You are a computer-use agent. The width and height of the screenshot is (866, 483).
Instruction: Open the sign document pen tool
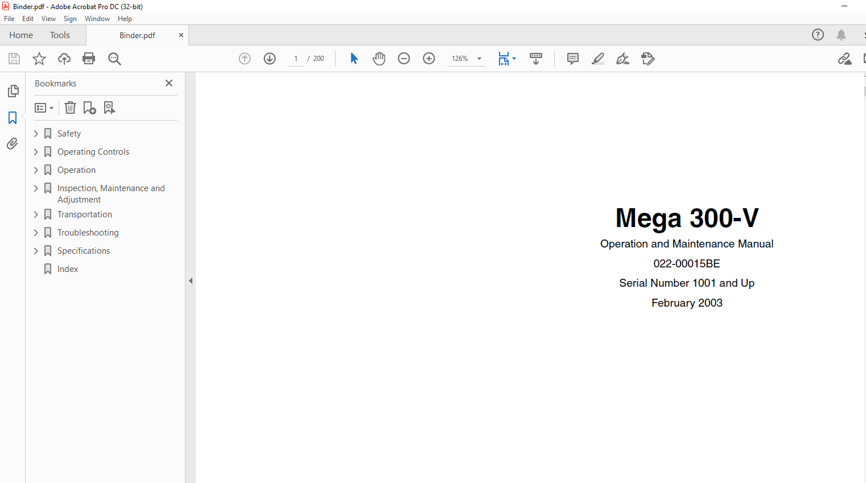[x=623, y=59]
